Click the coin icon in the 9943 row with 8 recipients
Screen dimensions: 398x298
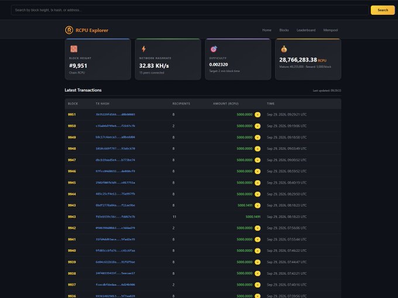click(258, 205)
